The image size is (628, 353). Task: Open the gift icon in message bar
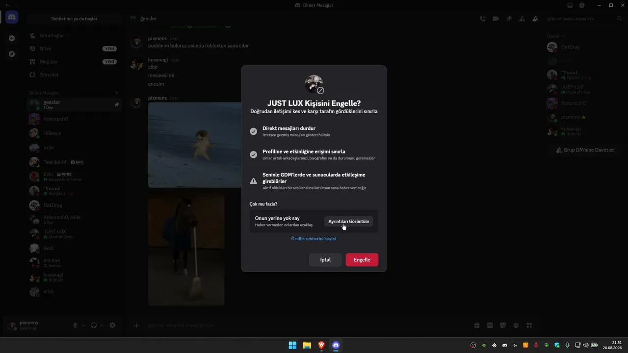(x=476, y=325)
